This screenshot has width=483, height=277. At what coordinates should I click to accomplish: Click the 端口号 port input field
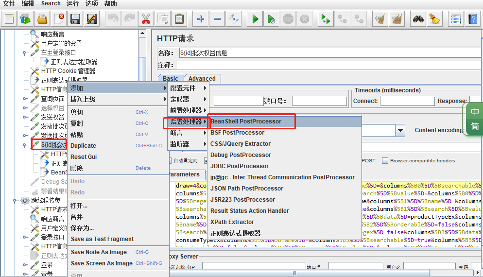pyautogui.click(x=319, y=101)
